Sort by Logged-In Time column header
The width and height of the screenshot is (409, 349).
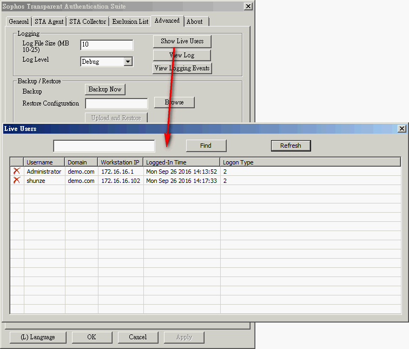pyautogui.click(x=181, y=162)
